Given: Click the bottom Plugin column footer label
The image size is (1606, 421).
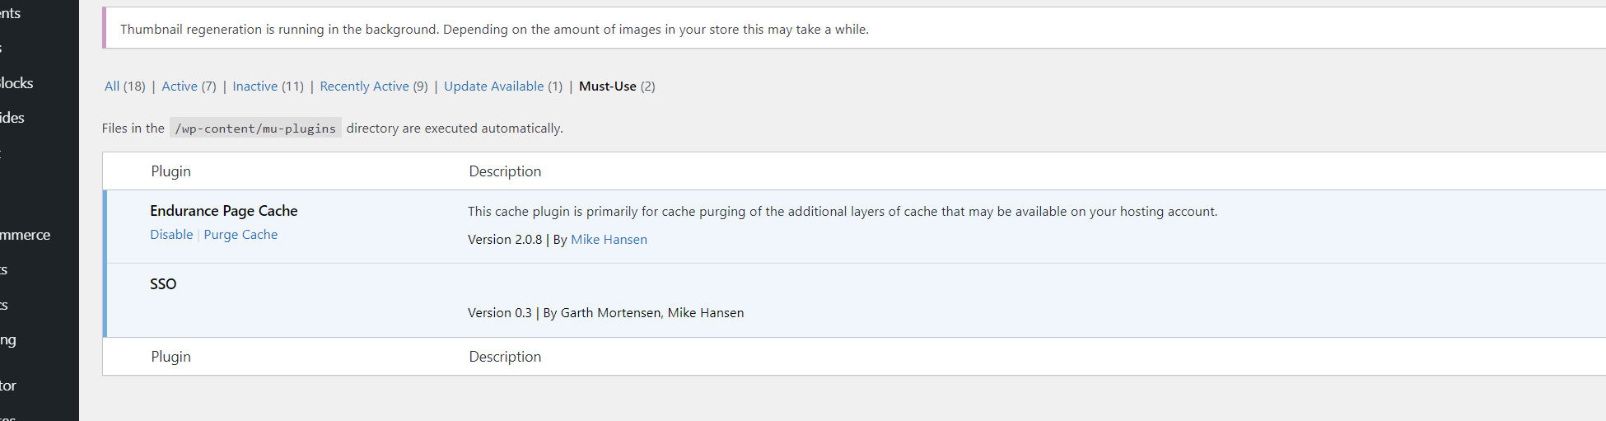Looking at the screenshot, I should (x=170, y=357).
